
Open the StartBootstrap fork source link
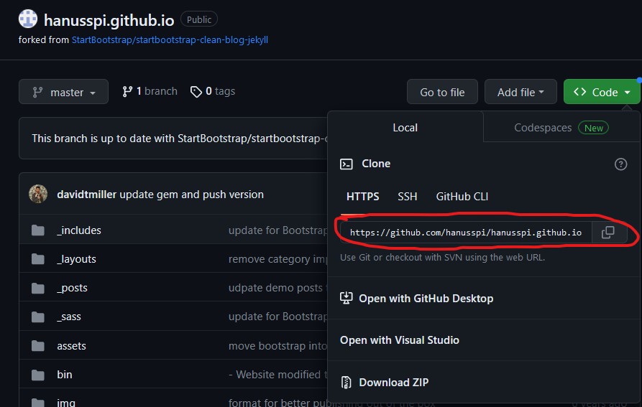[x=170, y=40]
